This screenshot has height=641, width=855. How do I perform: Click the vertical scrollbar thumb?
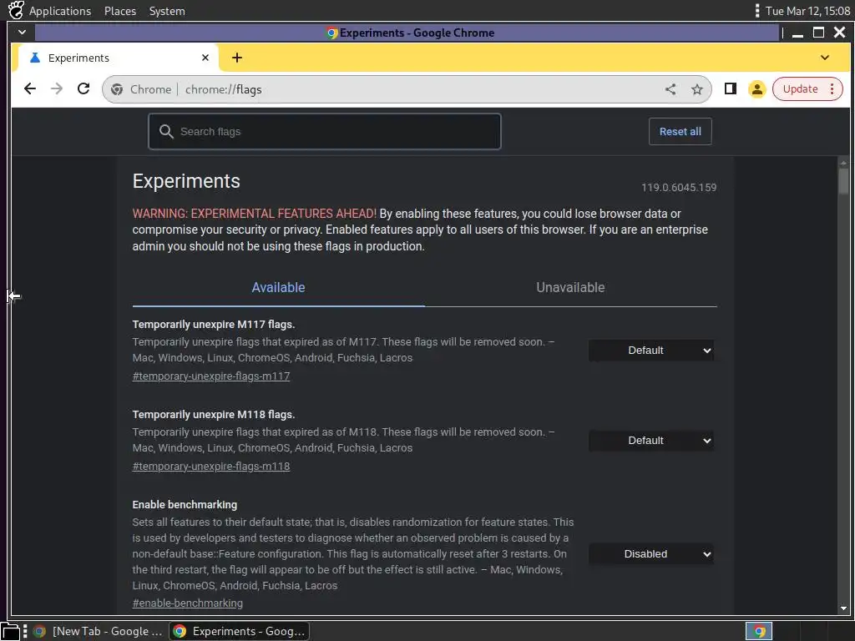point(843,181)
